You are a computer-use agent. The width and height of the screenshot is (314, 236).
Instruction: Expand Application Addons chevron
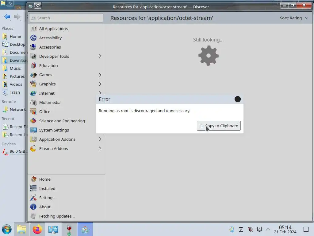click(100, 140)
